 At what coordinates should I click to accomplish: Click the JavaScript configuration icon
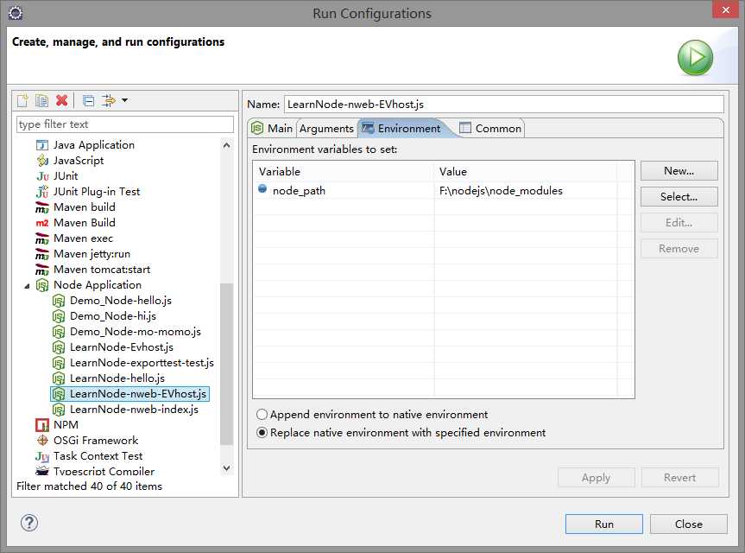click(42, 161)
